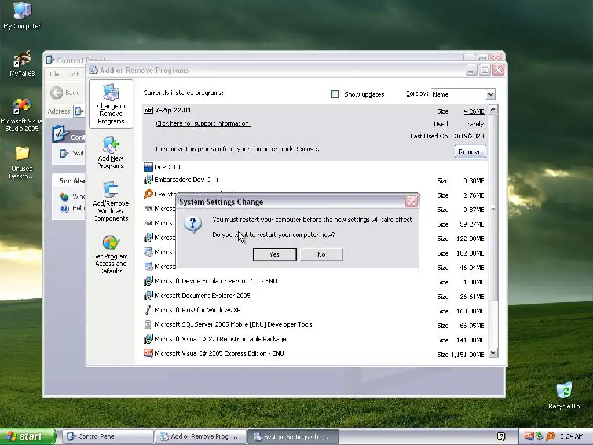This screenshot has width=593, height=445.
Task: Click Microsoft Plus! for Windows XP icon
Action: (148, 310)
